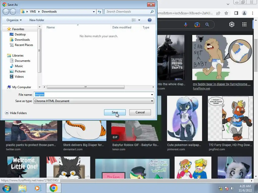Click the furaffinity.net source link
Image resolution: width=258 pixels, height=193 pixels.
pyautogui.click(x=201, y=89)
